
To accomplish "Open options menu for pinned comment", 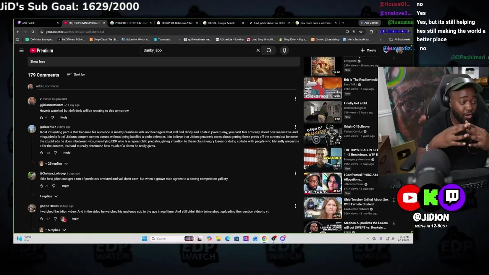I will tap(295, 99).
